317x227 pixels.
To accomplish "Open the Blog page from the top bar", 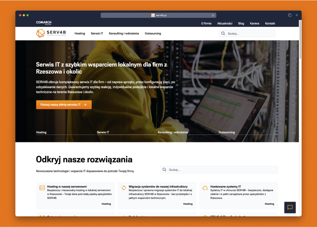I will [x=241, y=23].
